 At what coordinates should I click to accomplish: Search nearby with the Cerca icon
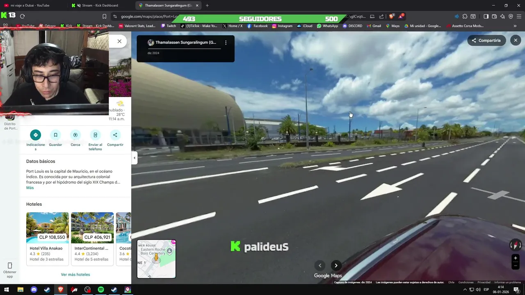point(75,135)
